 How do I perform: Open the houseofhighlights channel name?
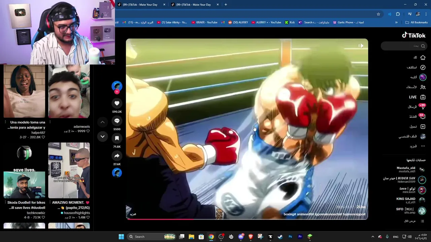[x=77, y=213]
